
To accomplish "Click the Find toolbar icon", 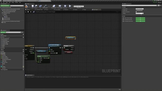I will (40, 6).
